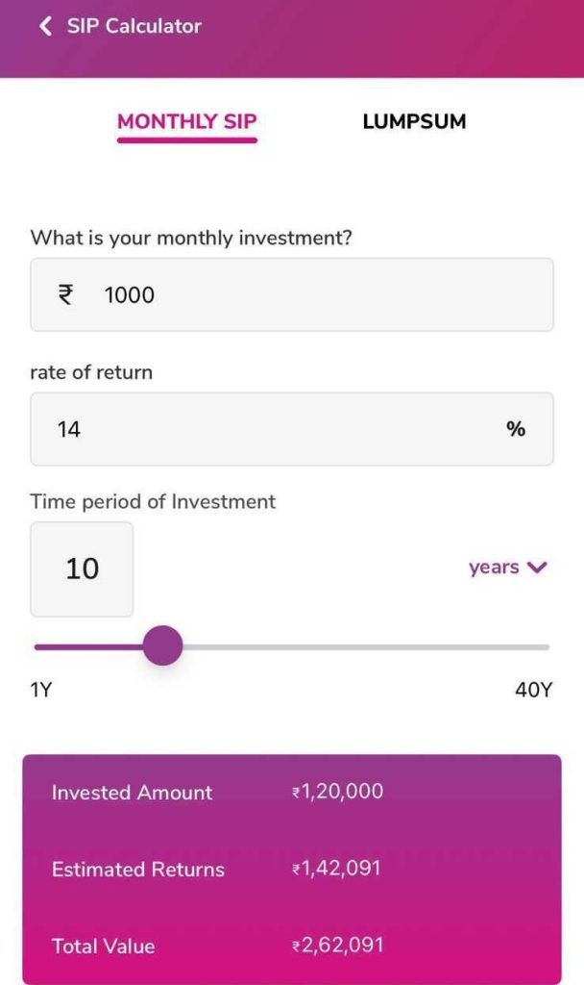Image resolution: width=584 pixels, height=985 pixels.
Task: Tap the Estimated Returns value ₹1,42,091
Action: 336,869
